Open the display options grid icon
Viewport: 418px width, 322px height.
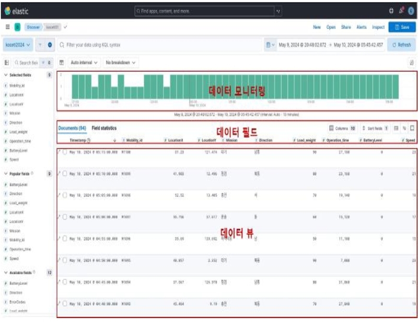(396, 128)
